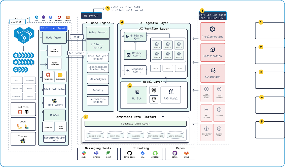Click the NB Server label box

click(x=91, y=16)
